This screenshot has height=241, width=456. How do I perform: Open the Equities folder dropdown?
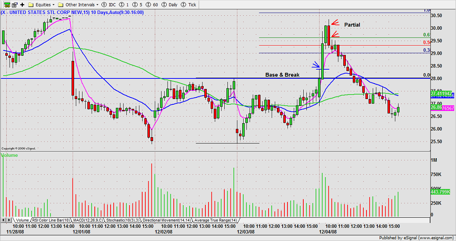point(42,5)
